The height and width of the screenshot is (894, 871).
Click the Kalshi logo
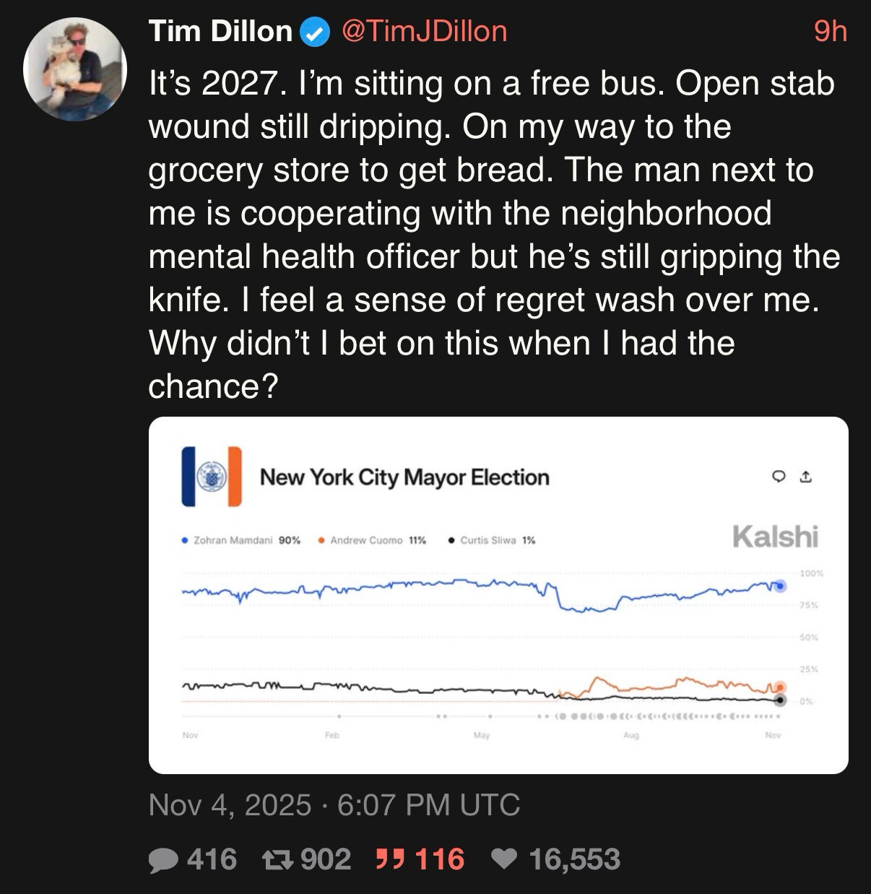click(775, 536)
